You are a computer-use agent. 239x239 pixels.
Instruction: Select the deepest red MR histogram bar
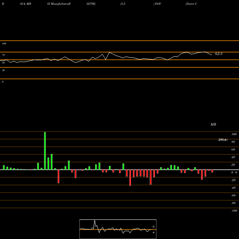click(x=130, y=178)
